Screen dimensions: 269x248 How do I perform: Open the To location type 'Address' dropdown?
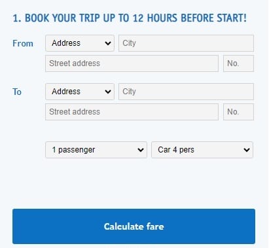point(80,92)
